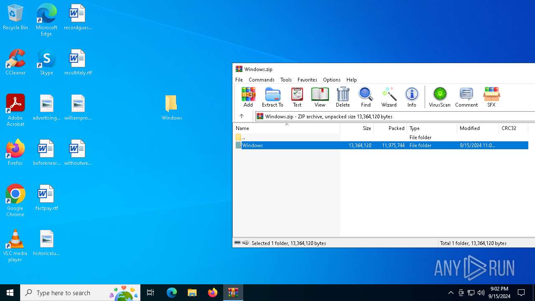
Task: Select the factpay.rtf desktop file
Action: click(x=46, y=198)
